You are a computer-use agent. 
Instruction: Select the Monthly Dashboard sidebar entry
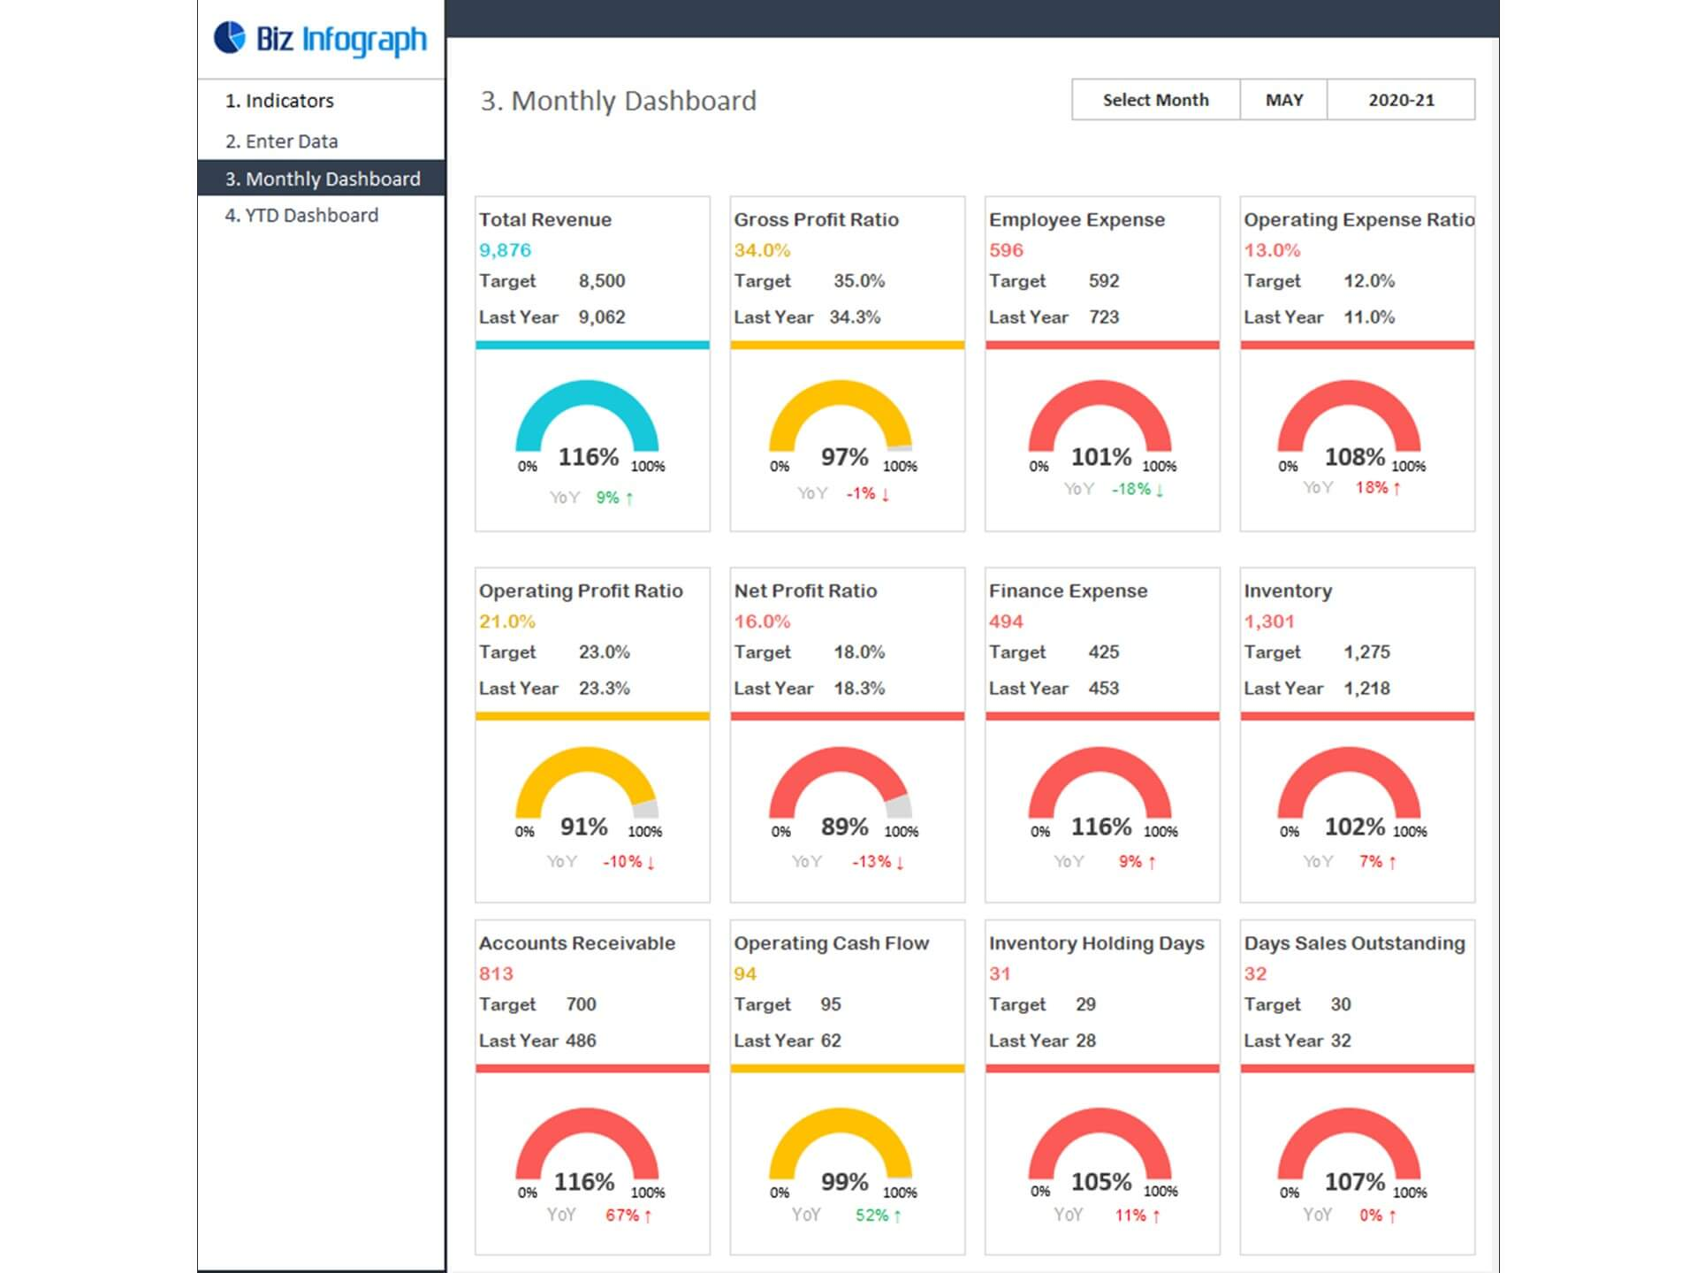click(x=323, y=179)
